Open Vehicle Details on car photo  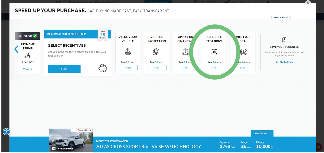(x=63, y=149)
